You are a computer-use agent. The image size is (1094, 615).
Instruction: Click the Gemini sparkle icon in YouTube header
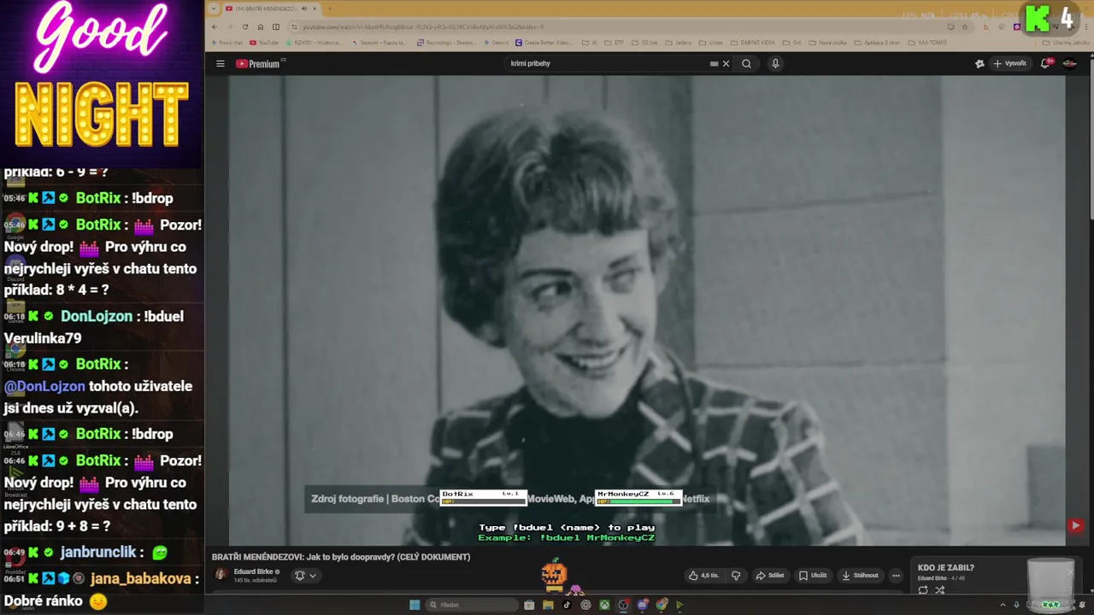pos(979,63)
